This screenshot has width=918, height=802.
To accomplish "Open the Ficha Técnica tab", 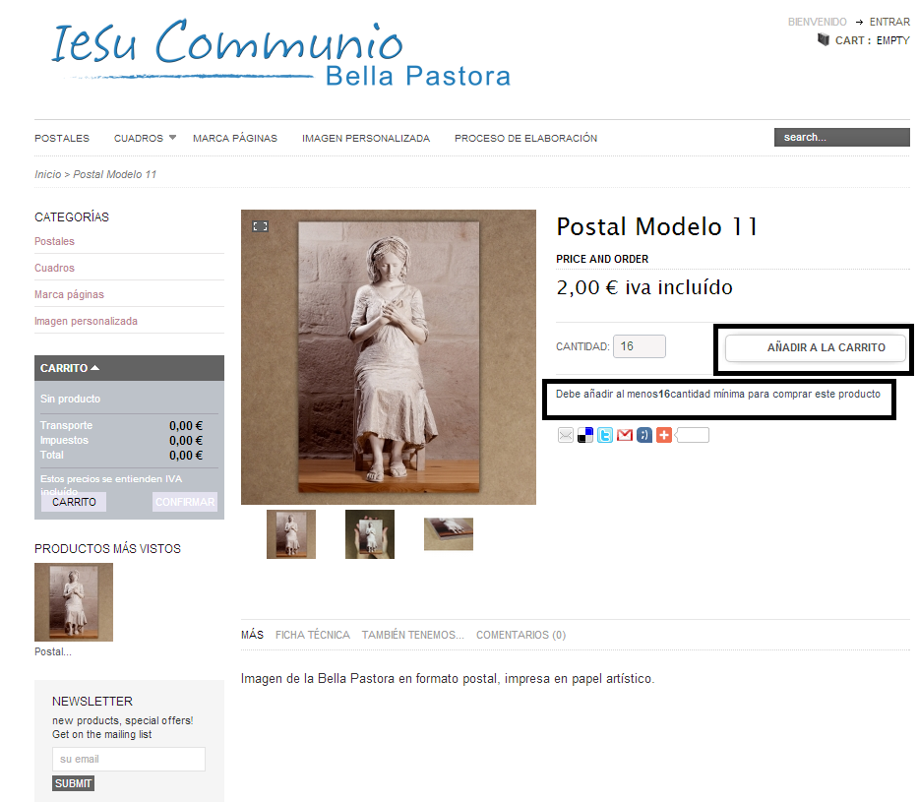I will (313, 635).
